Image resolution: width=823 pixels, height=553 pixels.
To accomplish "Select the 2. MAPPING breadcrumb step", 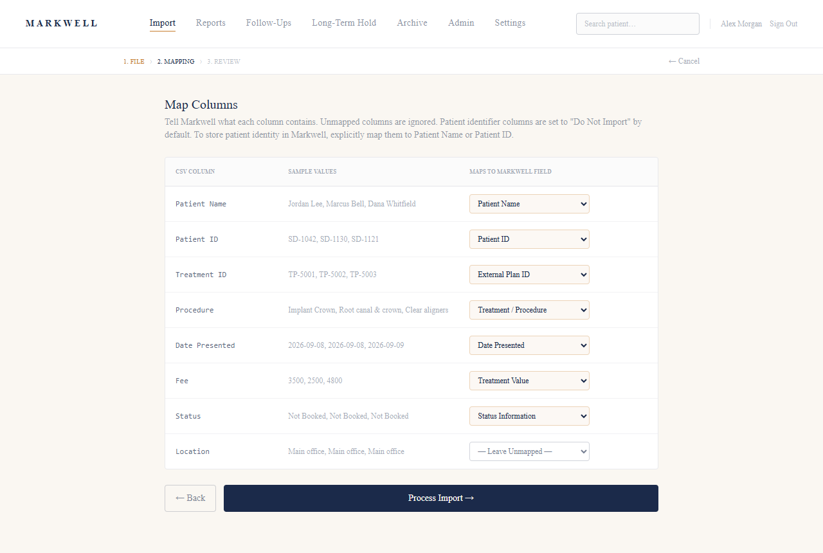I will point(176,62).
